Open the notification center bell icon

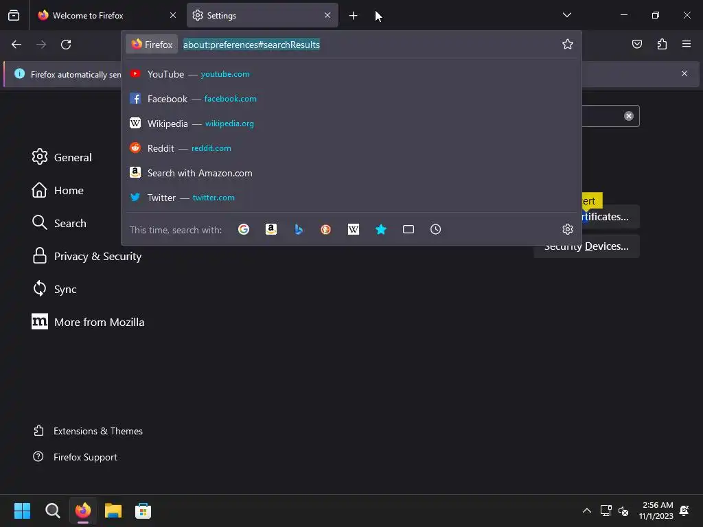(684, 511)
